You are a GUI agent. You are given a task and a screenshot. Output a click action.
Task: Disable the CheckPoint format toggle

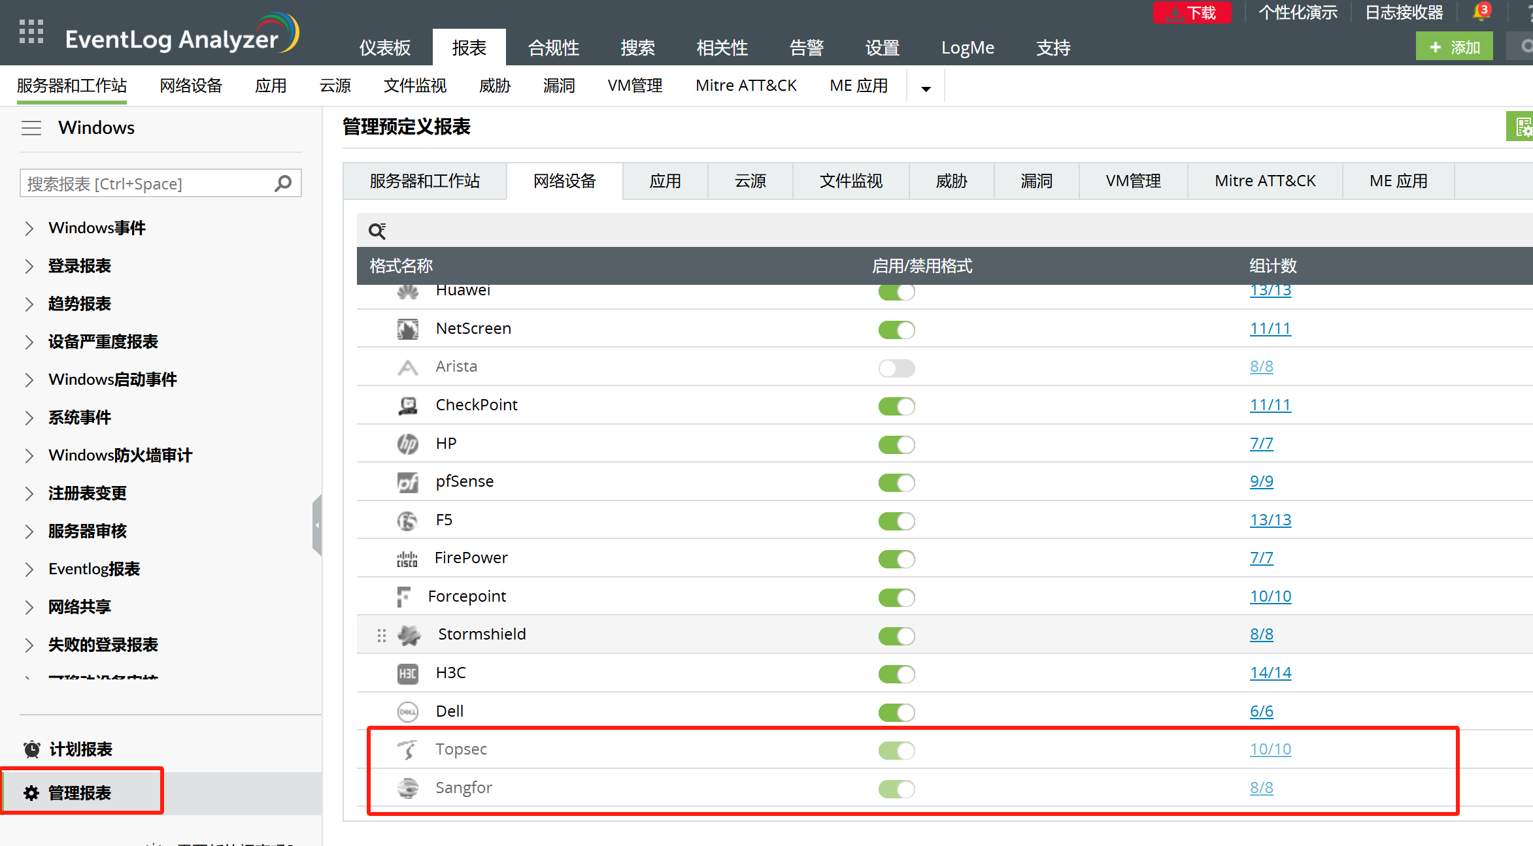pyautogui.click(x=896, y=406)
